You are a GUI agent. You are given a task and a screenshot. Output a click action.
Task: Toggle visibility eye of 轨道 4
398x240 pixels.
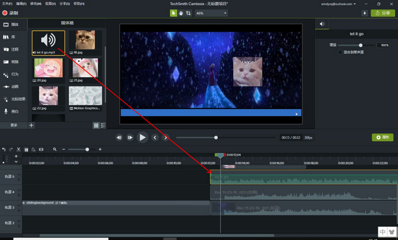[x=19, y=190]
